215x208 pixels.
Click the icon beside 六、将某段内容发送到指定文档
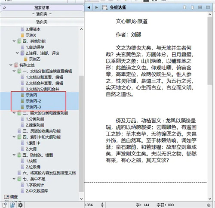19,173
